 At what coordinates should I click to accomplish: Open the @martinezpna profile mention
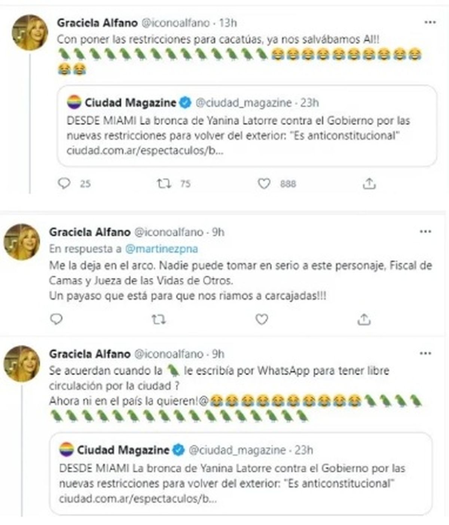pyautogui.click(x=162, y=249)
